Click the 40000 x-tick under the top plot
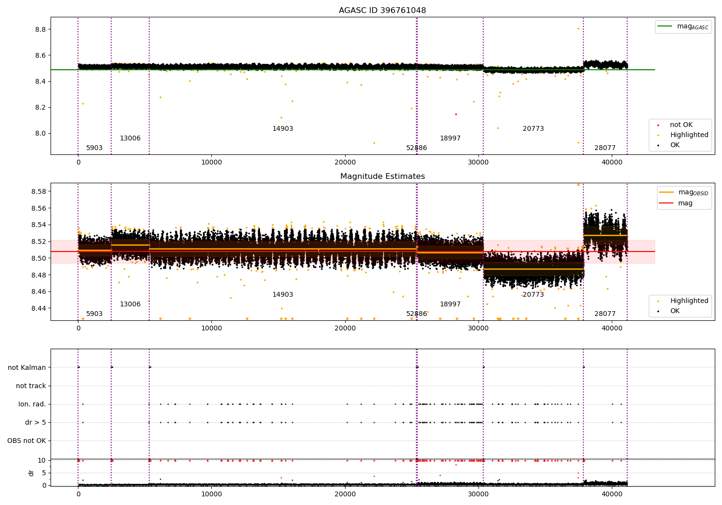Image resolution: width=722 pixels, height=505 pixels. click(611, 163)
